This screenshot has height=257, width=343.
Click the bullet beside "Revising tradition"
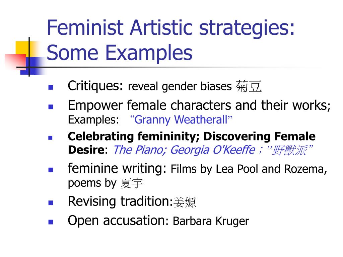51,203
